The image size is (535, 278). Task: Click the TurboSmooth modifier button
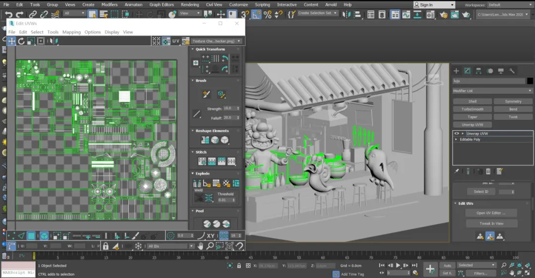[x=472, y=109]
